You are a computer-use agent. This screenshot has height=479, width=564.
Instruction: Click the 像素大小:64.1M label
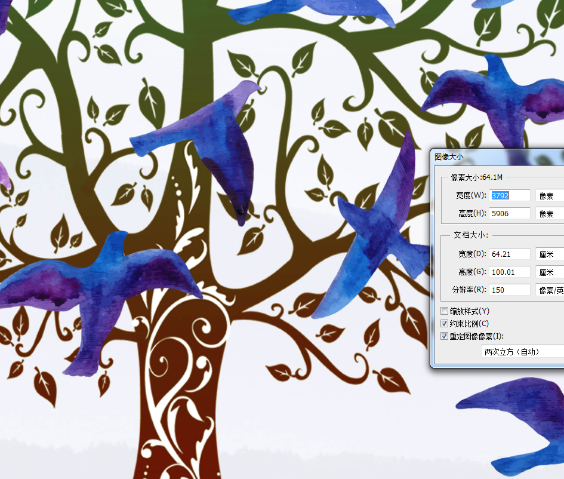[x=477, y=177]
